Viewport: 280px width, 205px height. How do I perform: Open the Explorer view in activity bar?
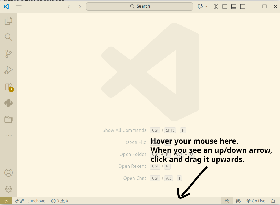pyautogui.click(x=9, y=21)
